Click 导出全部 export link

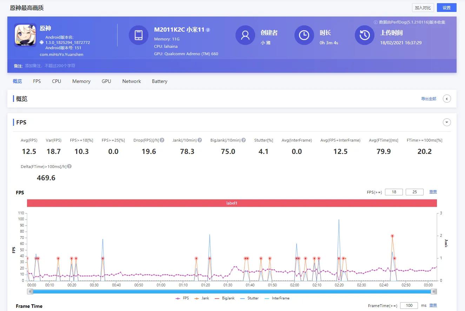(429, 99)
